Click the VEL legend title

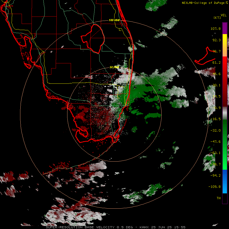tap(223, 15)
